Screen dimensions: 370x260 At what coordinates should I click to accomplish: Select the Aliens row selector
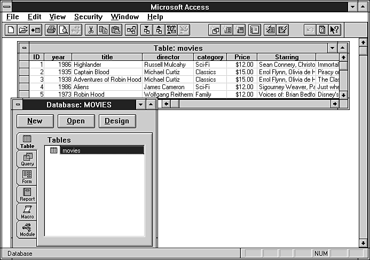coord(24,87)
